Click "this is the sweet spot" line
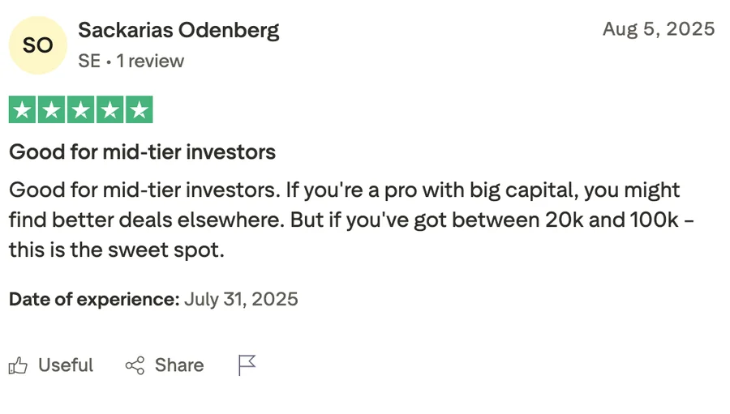The height and width of the screenshot is (414, 730). point(115,250)
